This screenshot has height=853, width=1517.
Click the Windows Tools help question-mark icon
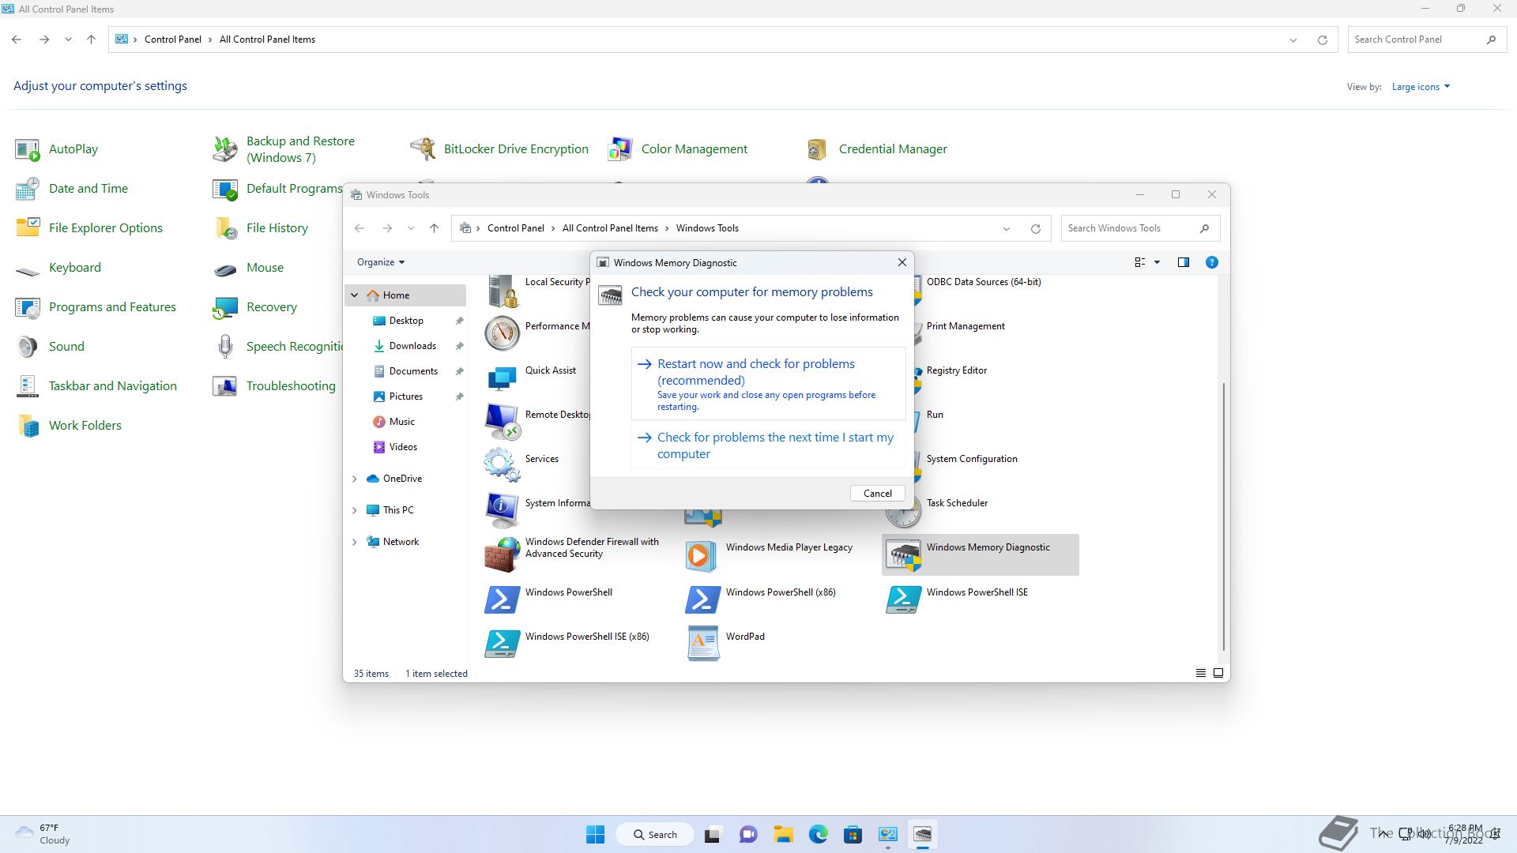point(1211,262)
